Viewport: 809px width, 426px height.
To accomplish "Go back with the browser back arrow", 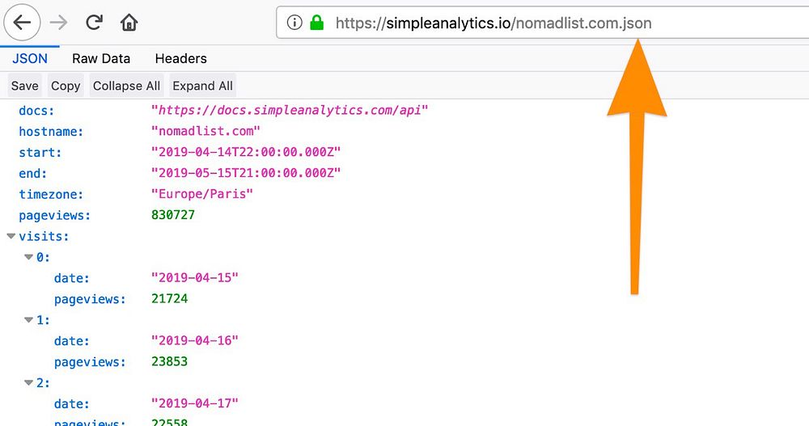I will (22, 22).
